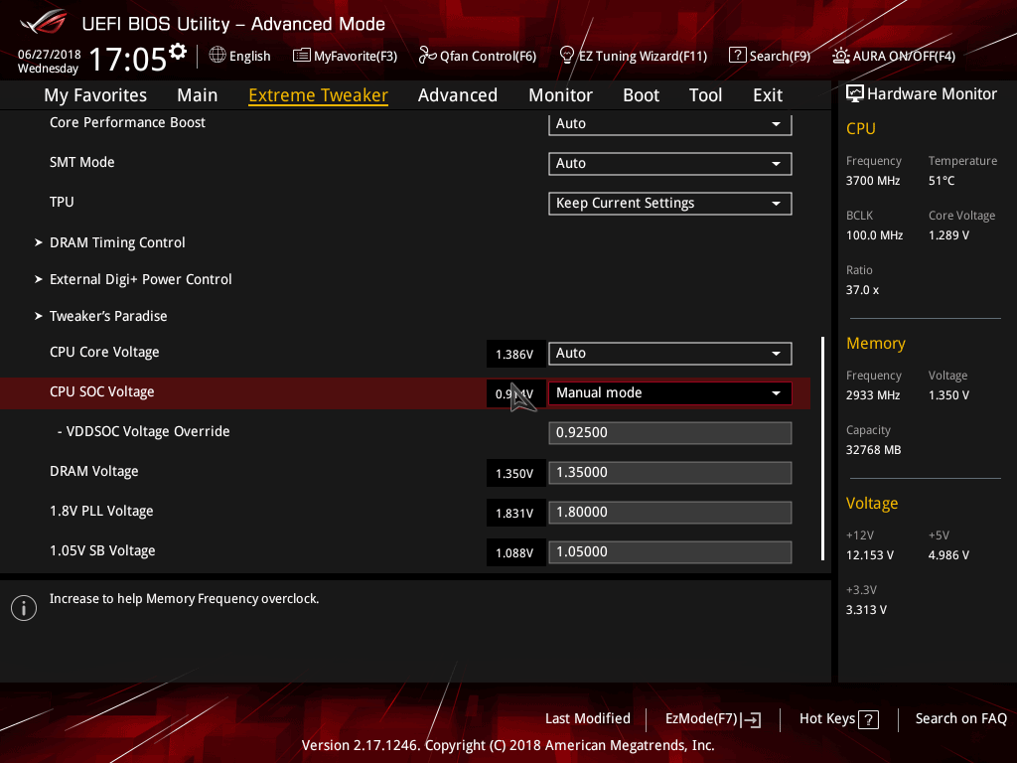Screen dimensions: 1017x763
Task: Toggle AURA ON/OFF(F4) label
Action: 904,56
